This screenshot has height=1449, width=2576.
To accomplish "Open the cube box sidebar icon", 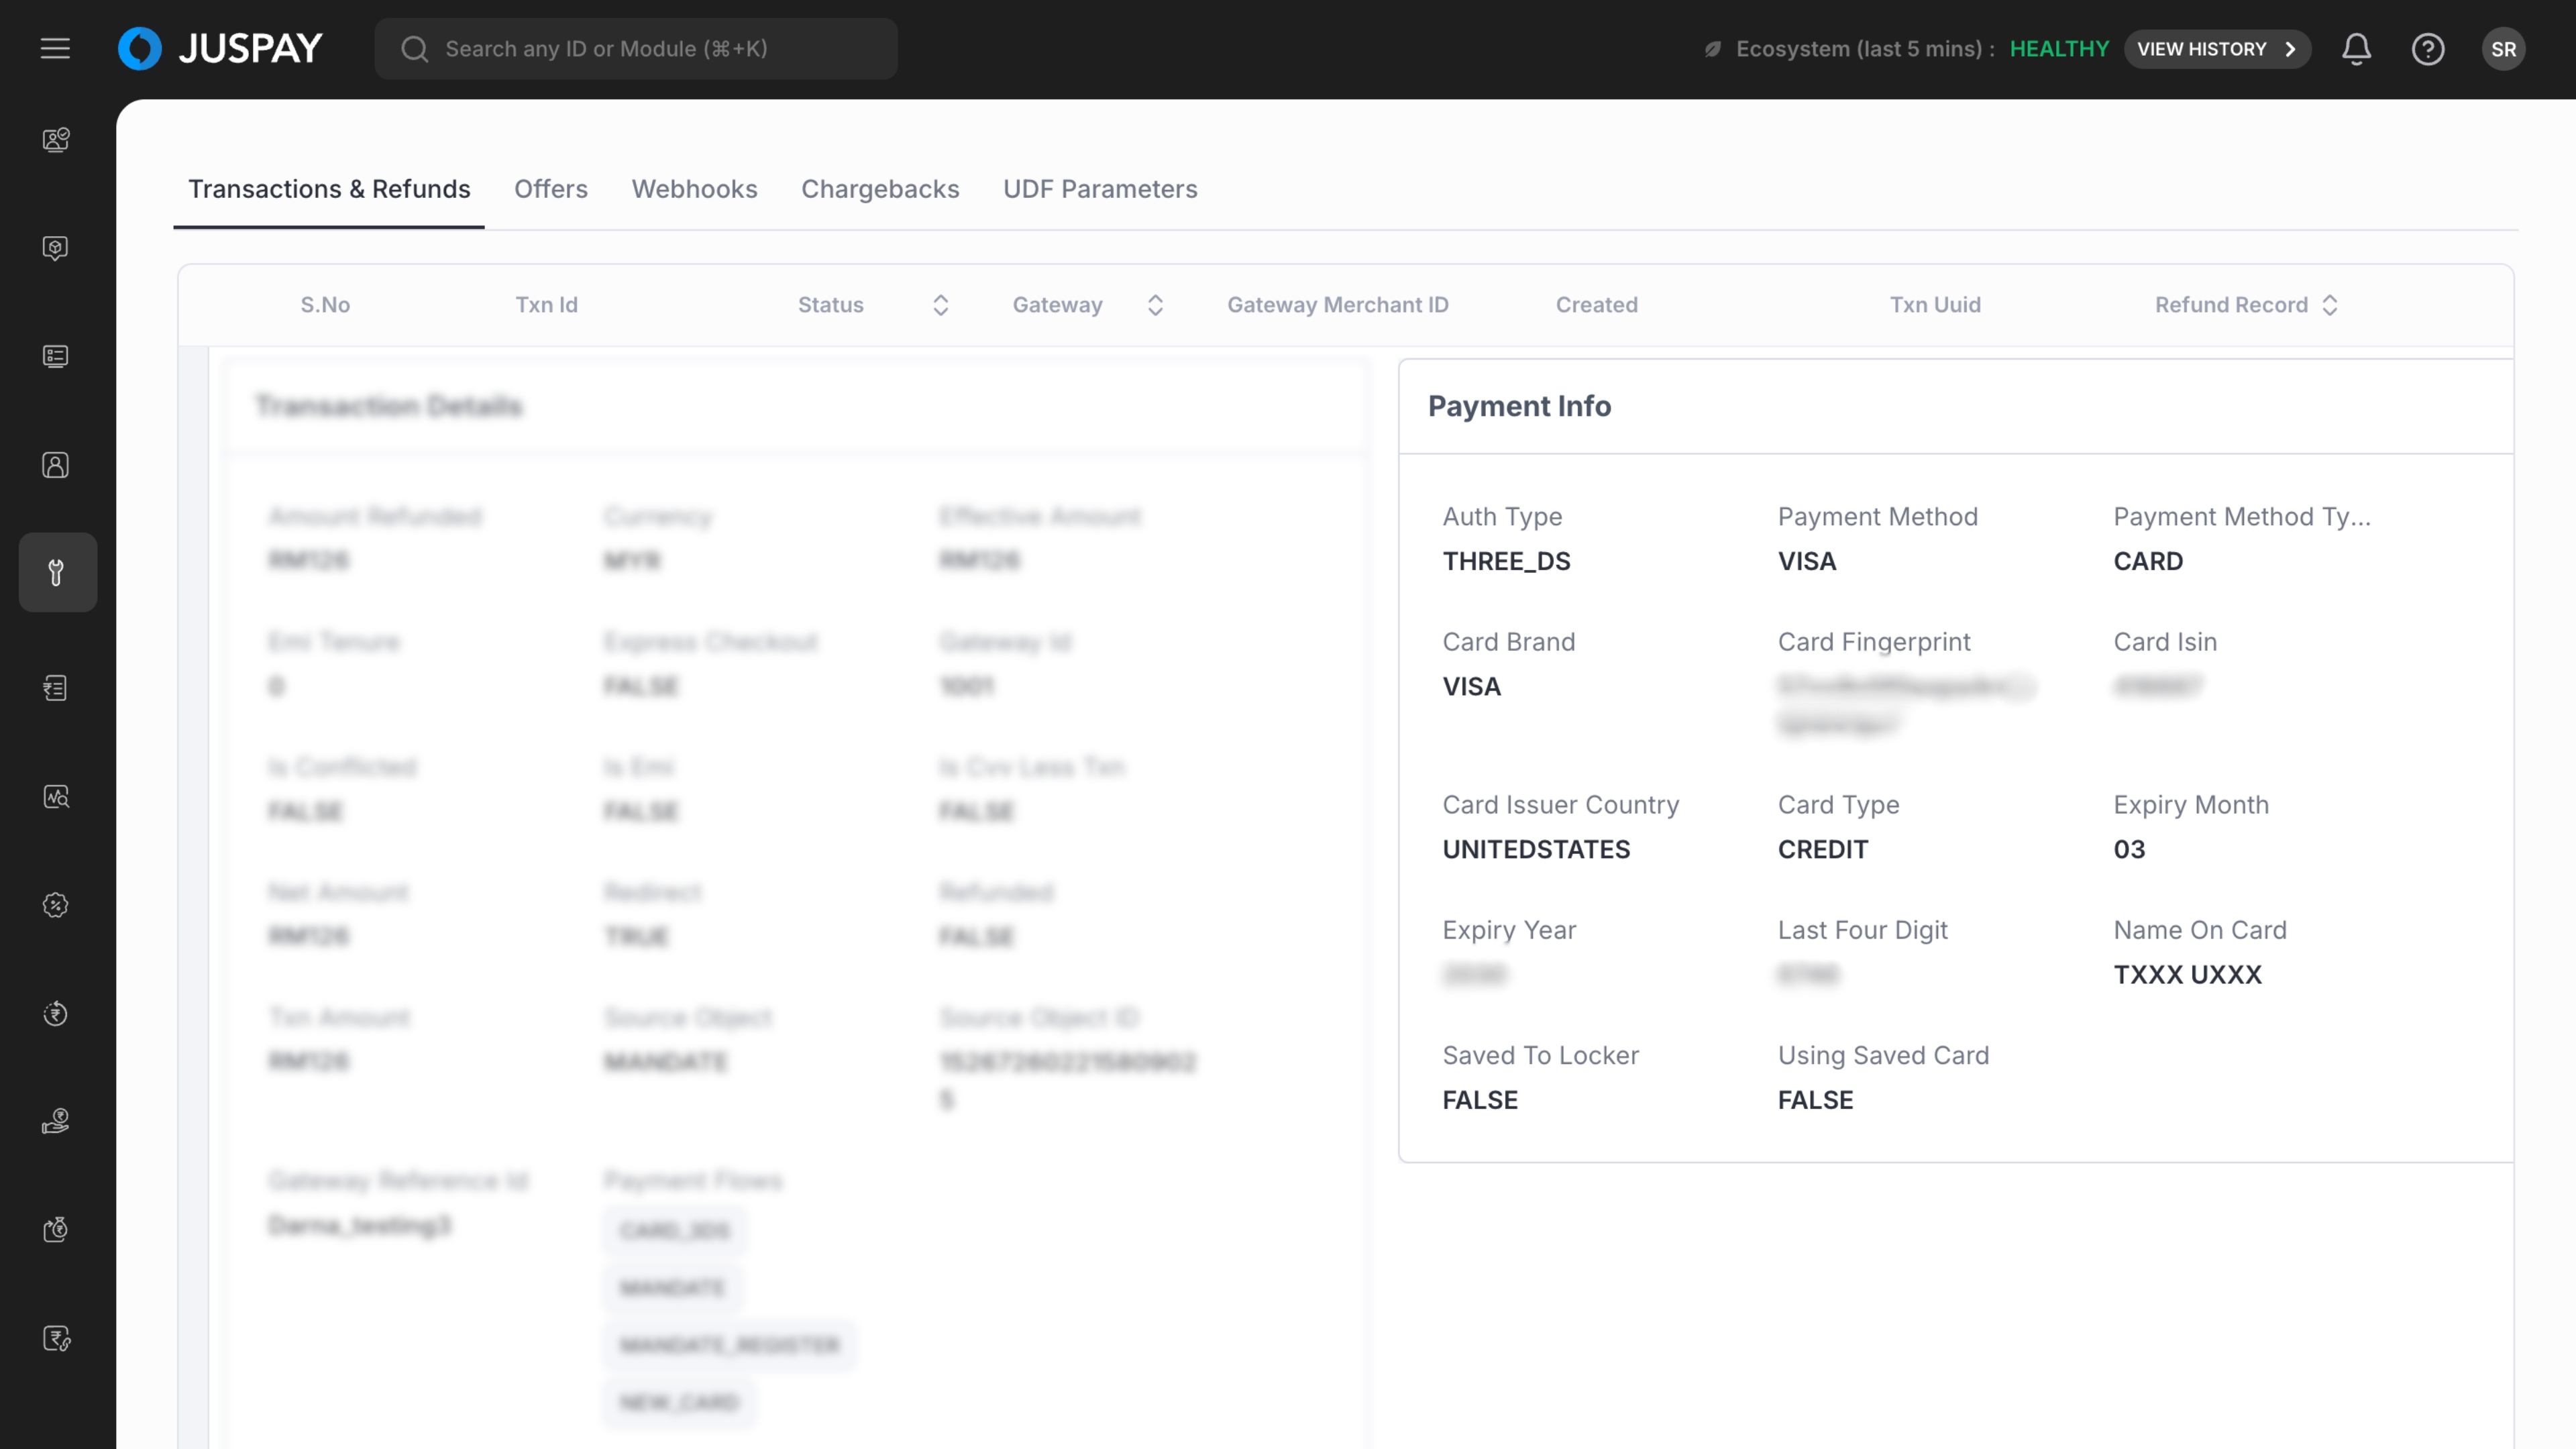I will [x=56, y=248].
